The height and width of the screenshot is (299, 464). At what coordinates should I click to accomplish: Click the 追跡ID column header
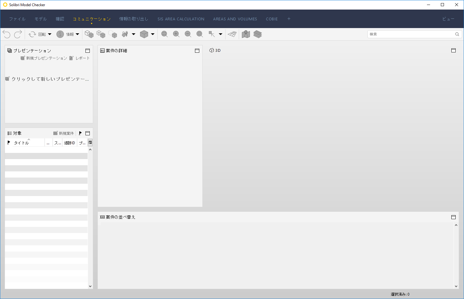(x=69, y=143)
